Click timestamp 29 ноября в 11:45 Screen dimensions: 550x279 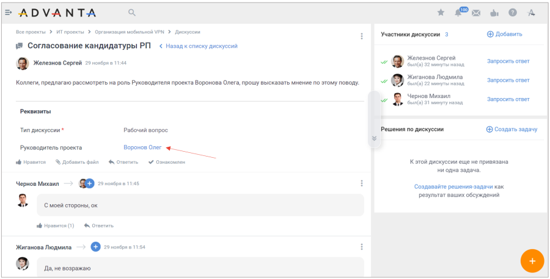tap(119, 183)
